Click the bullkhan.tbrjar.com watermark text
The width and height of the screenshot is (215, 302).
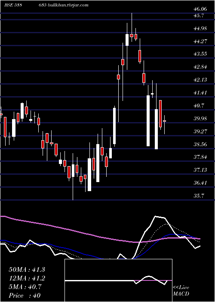68,5
